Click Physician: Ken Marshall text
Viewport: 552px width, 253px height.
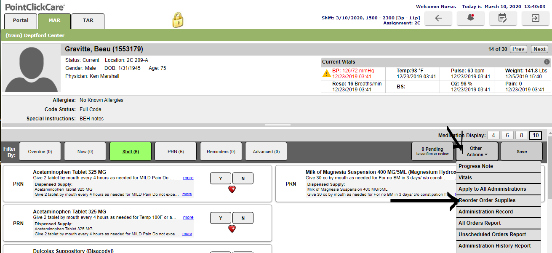[92, 76]
